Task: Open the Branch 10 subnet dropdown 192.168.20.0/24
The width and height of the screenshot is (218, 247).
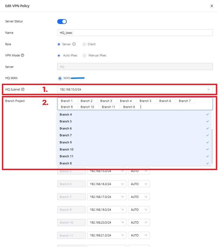Action: (x=107, y=222)
